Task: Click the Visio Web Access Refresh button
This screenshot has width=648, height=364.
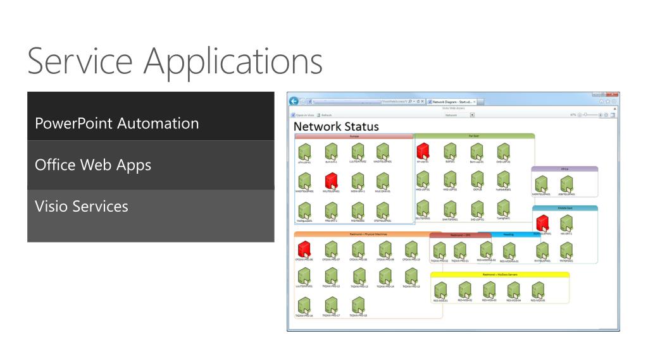Action: pyautogui.click(x=325, y=115)
